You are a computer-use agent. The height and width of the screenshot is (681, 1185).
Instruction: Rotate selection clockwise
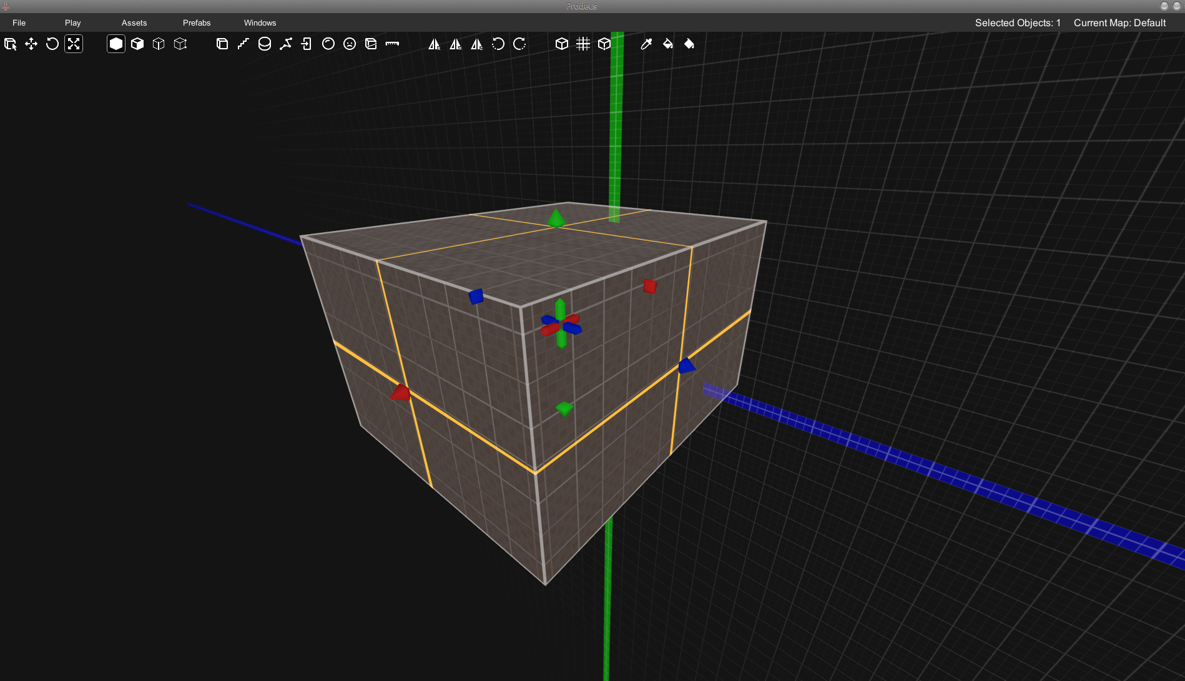pyautogui.click(x=519, y=44)
